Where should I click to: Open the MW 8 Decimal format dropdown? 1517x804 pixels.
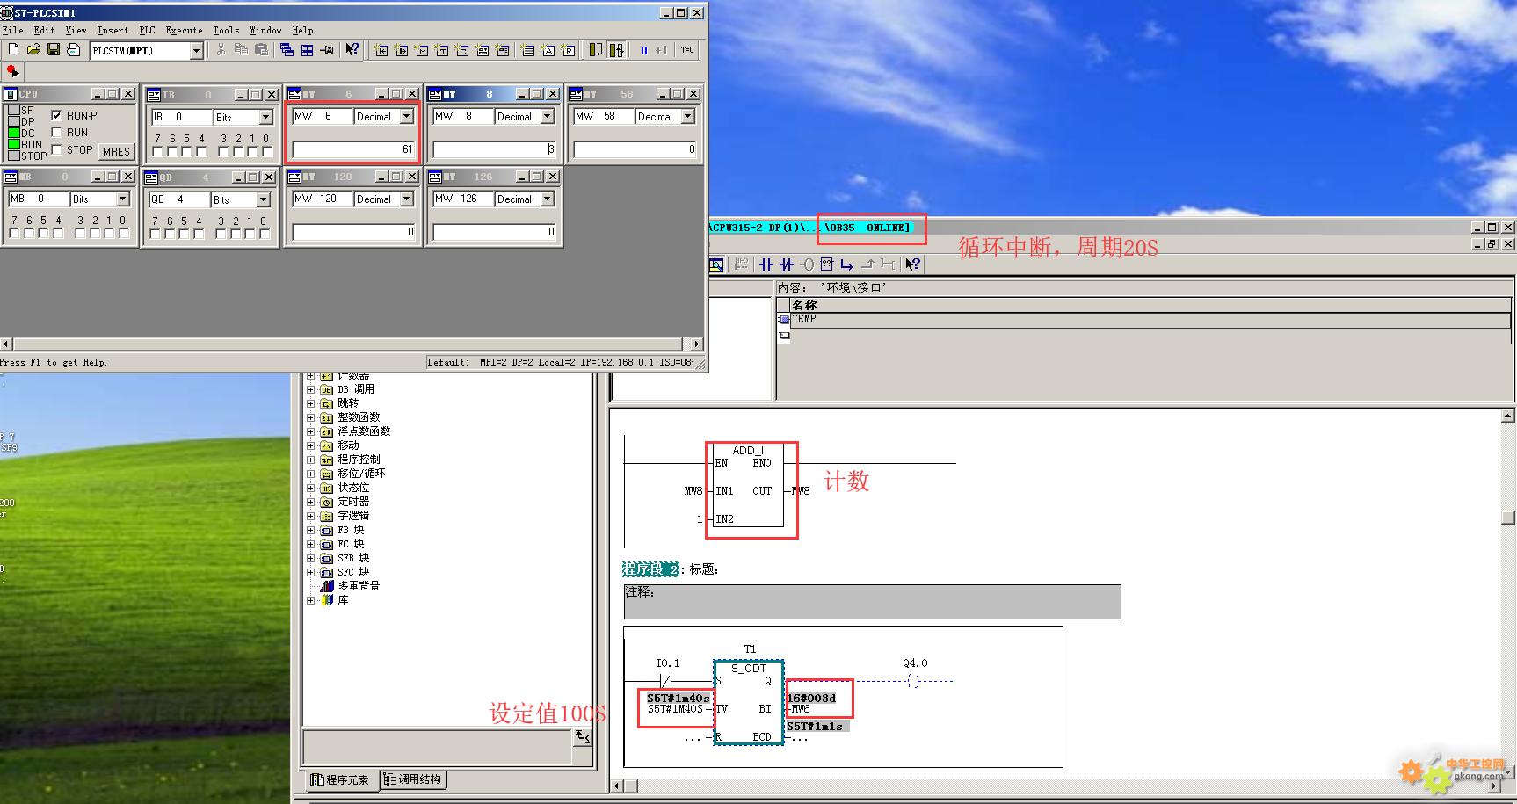pyautogui.click(x=548, y=116)
